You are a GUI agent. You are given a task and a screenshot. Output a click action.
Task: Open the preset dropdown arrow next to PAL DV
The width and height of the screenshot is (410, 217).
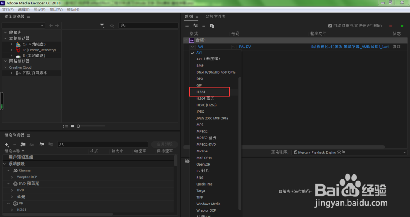(234, 47)
